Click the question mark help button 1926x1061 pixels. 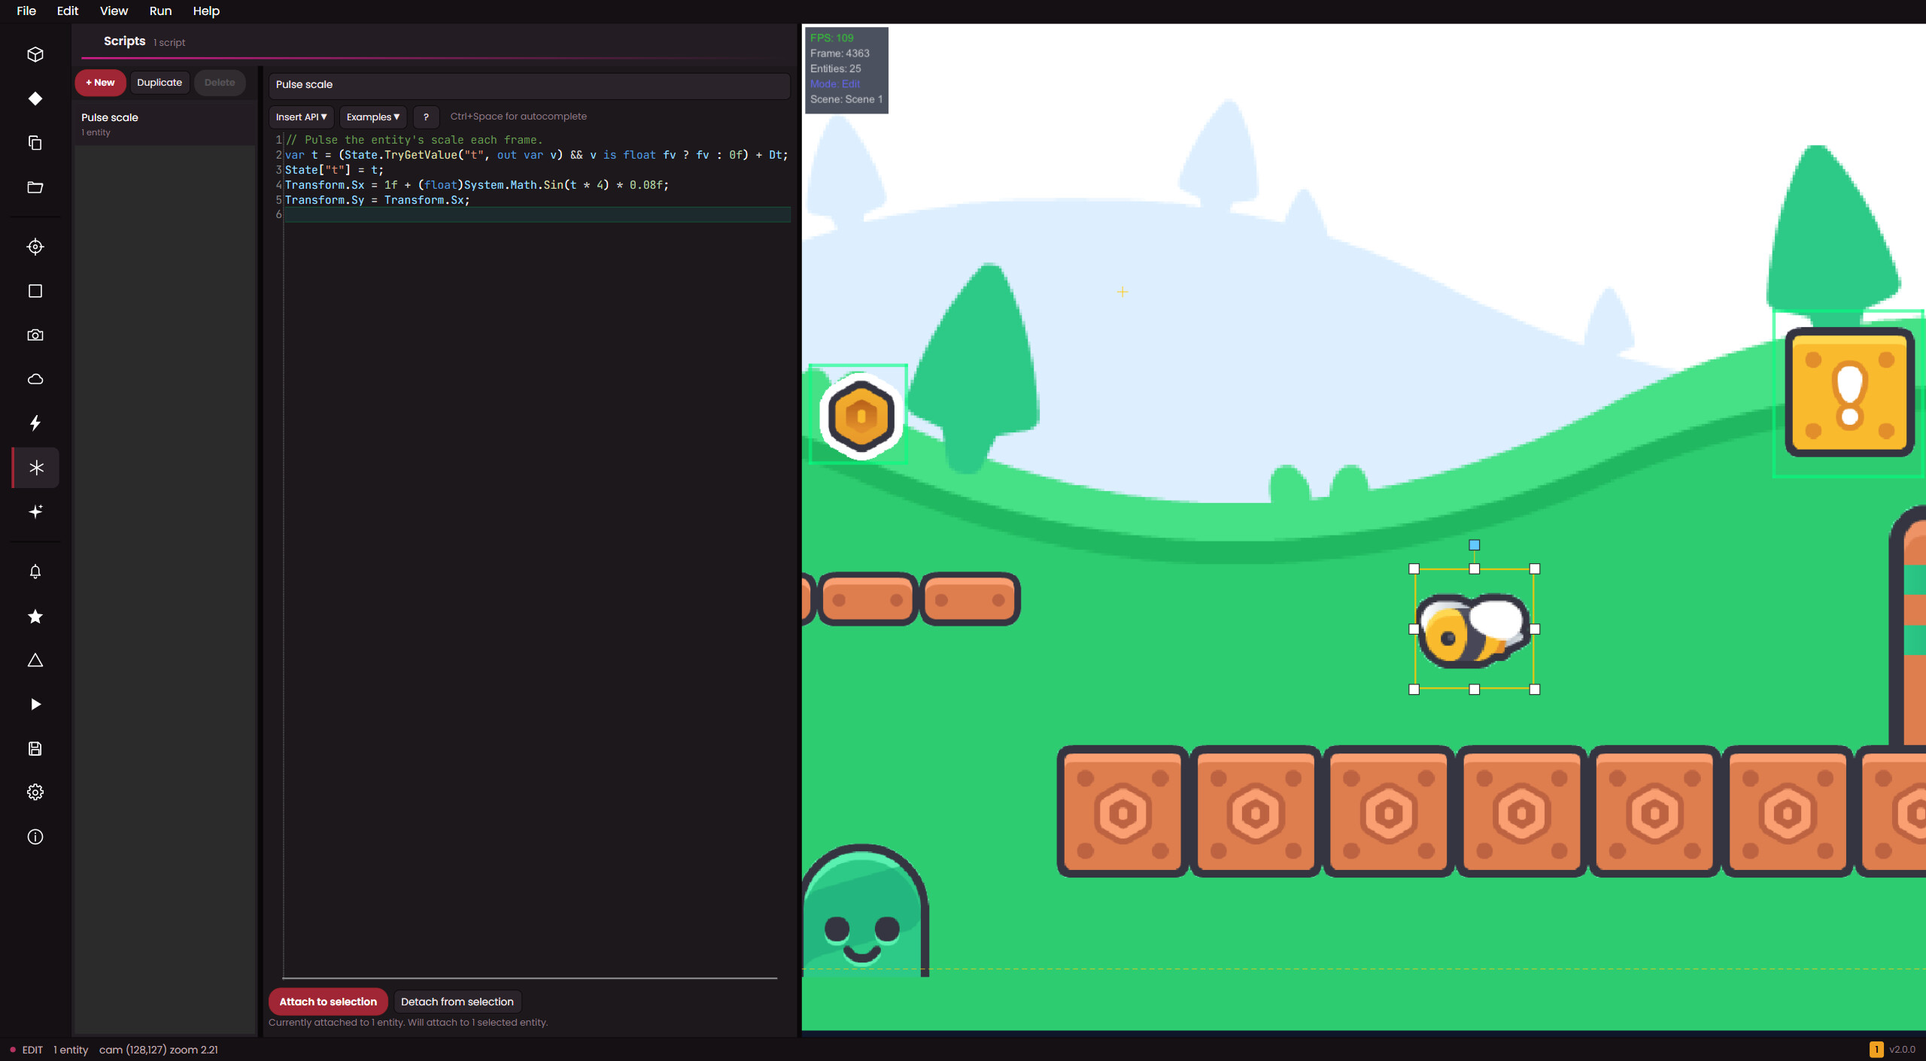pyautogui.click(x=426, y=117)
